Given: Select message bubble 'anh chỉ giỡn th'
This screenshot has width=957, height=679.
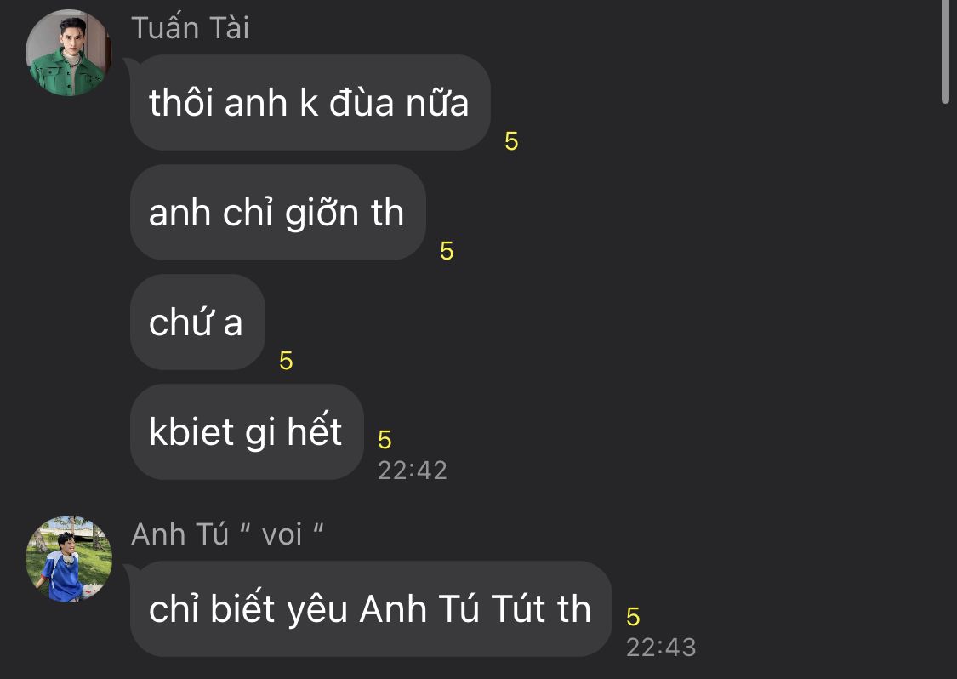Looking at the screenshot, I should (277, 213).
